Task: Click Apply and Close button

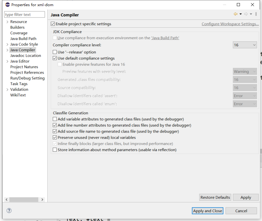Action: coord(207,211)
